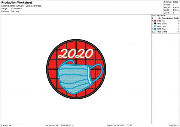The width and height of the screenshot is (180, 127).
Task: Click the Colors value '5'
Action: point(173,5)
